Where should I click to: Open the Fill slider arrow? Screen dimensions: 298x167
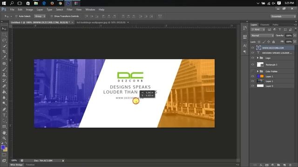(295, 42)
